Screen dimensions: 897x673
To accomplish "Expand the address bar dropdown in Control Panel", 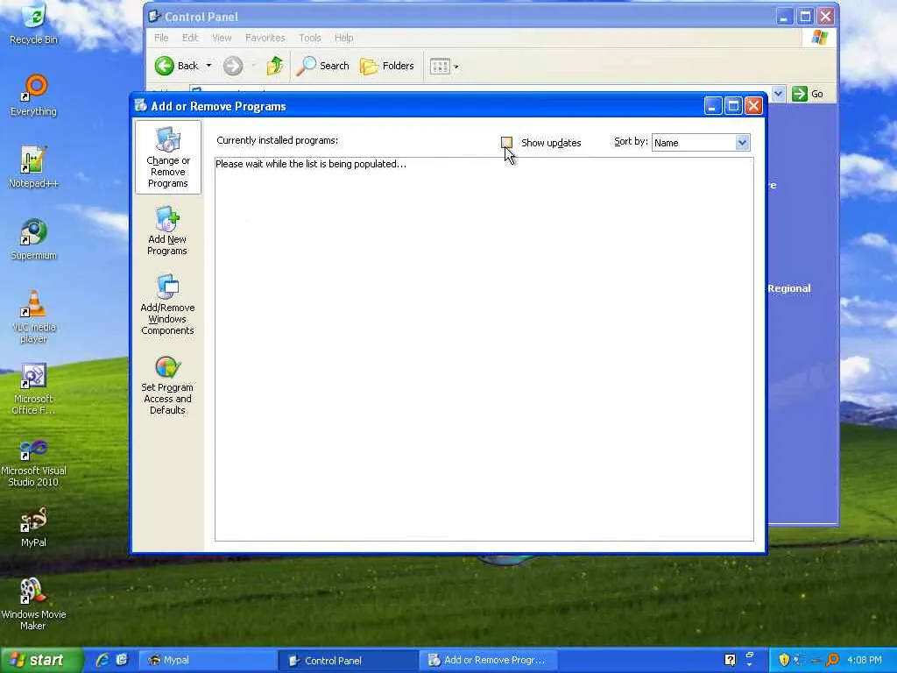I will tap(778, 93).
